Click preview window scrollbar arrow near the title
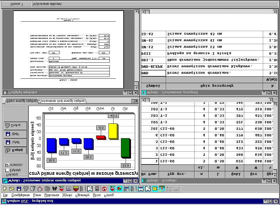The height and width of the screenshot is (205, 280). (136, 88)
